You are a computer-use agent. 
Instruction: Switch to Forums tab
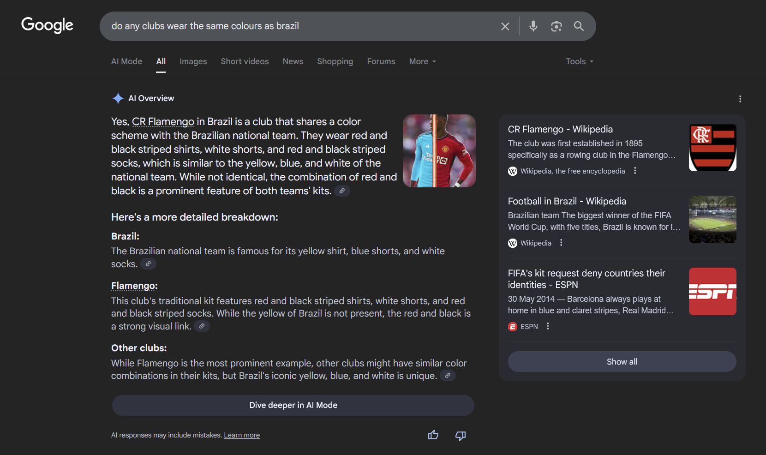click(x=381, y=61)
